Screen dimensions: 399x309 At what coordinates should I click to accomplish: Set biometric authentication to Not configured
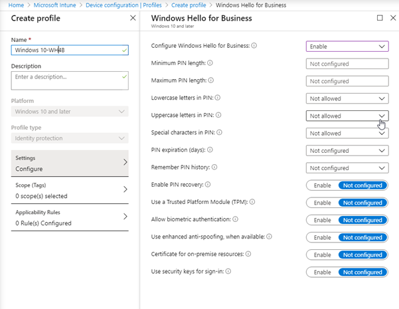362,220
